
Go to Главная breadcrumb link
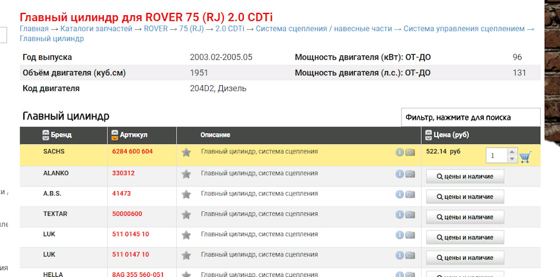click(x=34, y=29)
